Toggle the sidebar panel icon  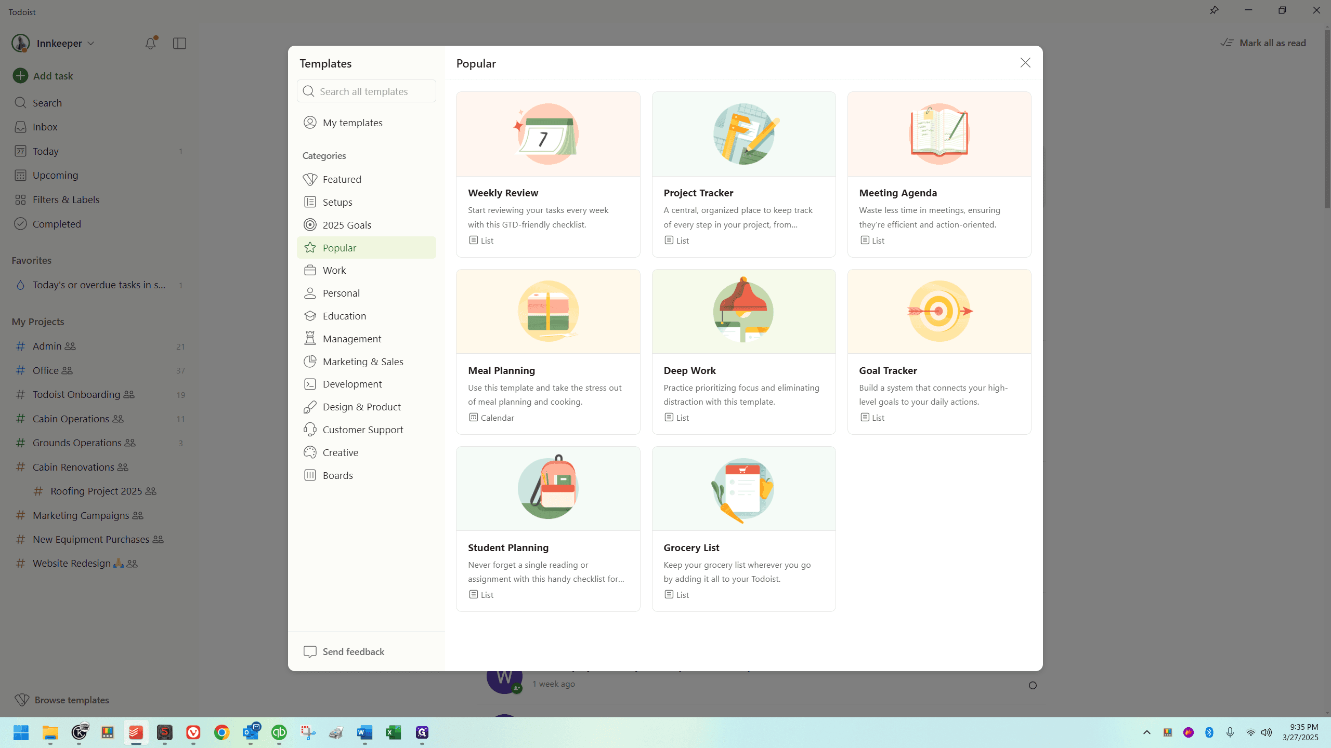pos(179,43)
